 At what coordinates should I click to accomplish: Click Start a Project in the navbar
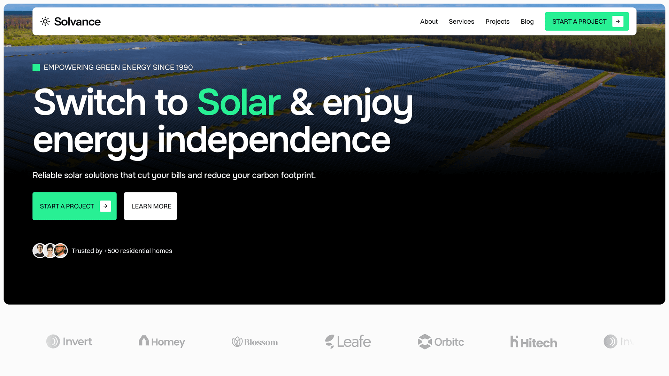[587, 21]
